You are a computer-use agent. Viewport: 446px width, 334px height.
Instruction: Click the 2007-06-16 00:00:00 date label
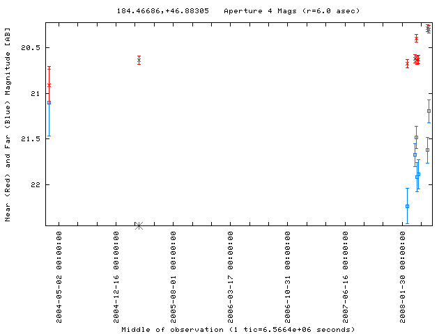pyautogui.click(x=345, y=277)
